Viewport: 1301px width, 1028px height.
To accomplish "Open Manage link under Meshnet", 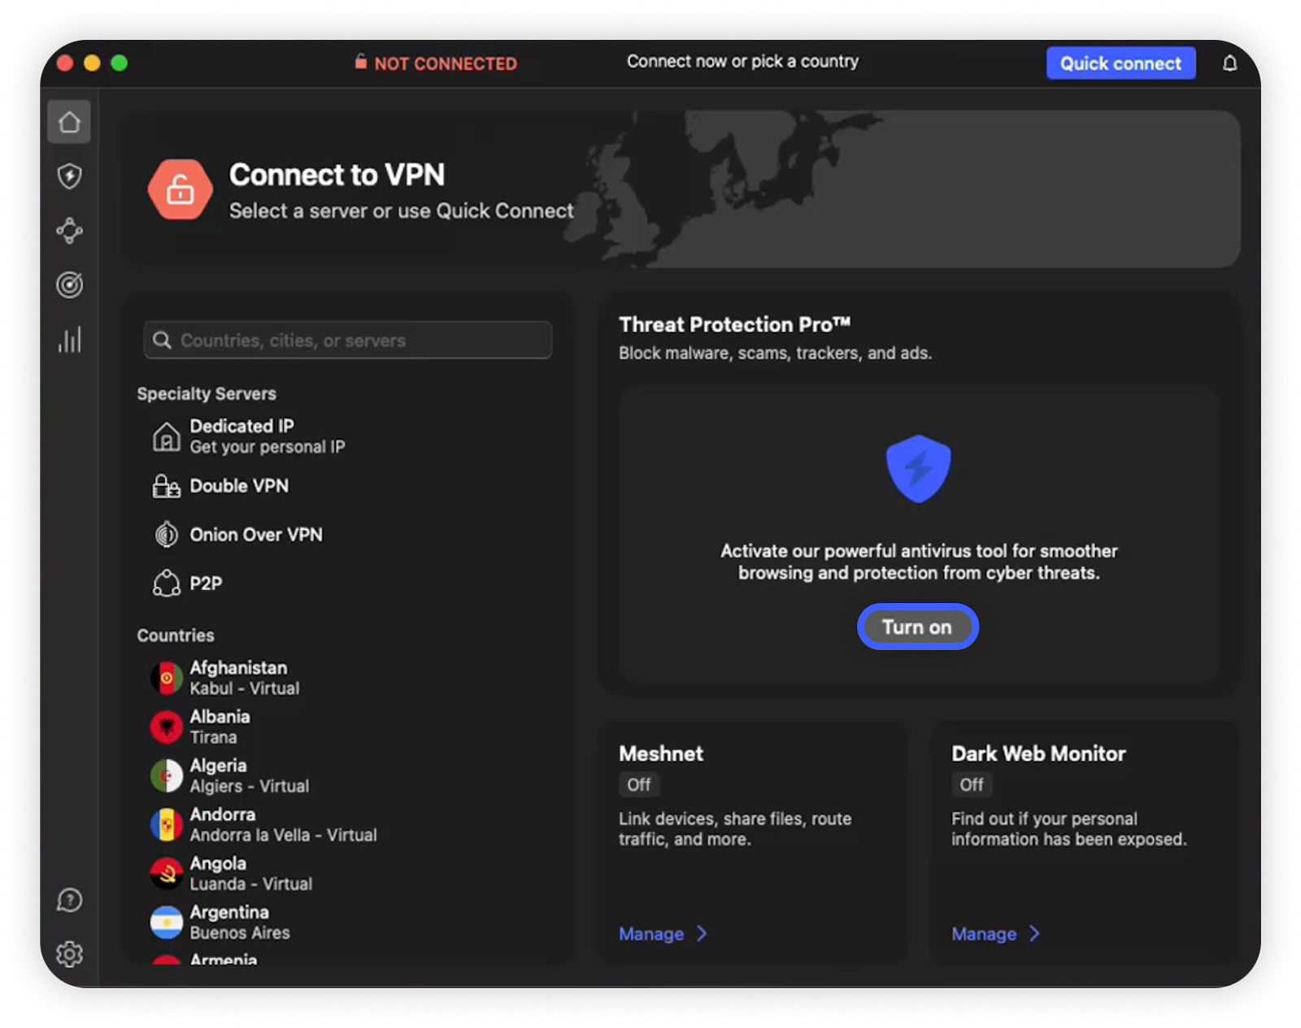I will click(x=651, y=935).
